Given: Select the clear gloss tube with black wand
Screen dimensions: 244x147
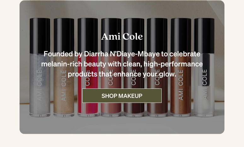Looking at the screenshot, I should point(204,67).
